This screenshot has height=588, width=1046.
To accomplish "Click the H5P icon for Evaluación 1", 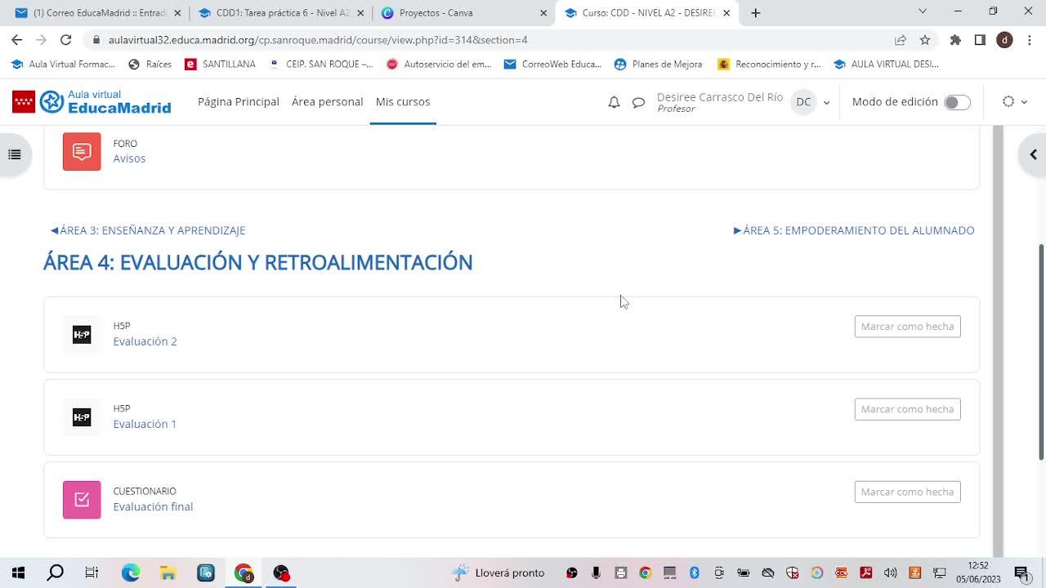I will (x=82, y=417).
